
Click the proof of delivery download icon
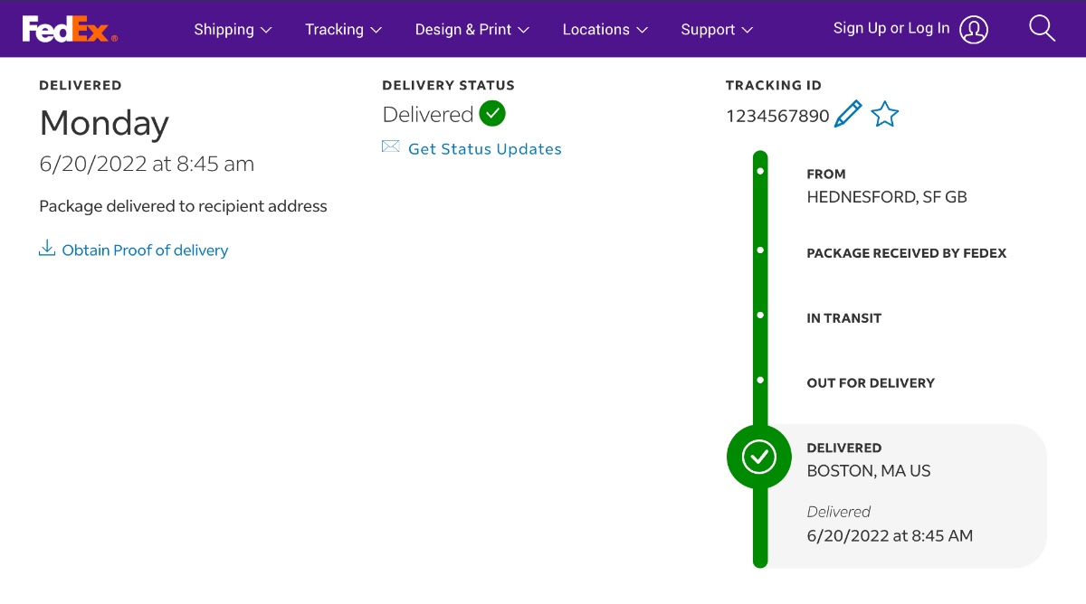pyautogui.click(x=47, y=249)
